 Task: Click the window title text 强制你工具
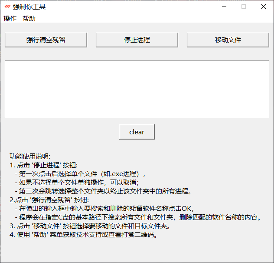pos(29,7)
